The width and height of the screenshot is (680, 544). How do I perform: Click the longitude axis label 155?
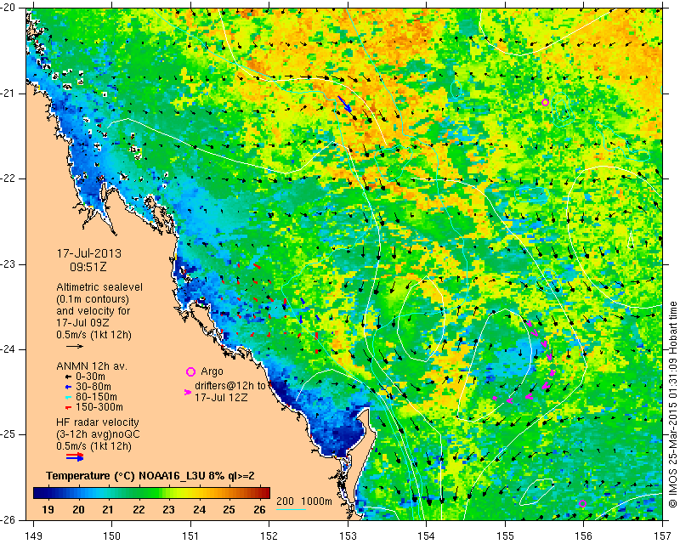[x=505, y=536]
